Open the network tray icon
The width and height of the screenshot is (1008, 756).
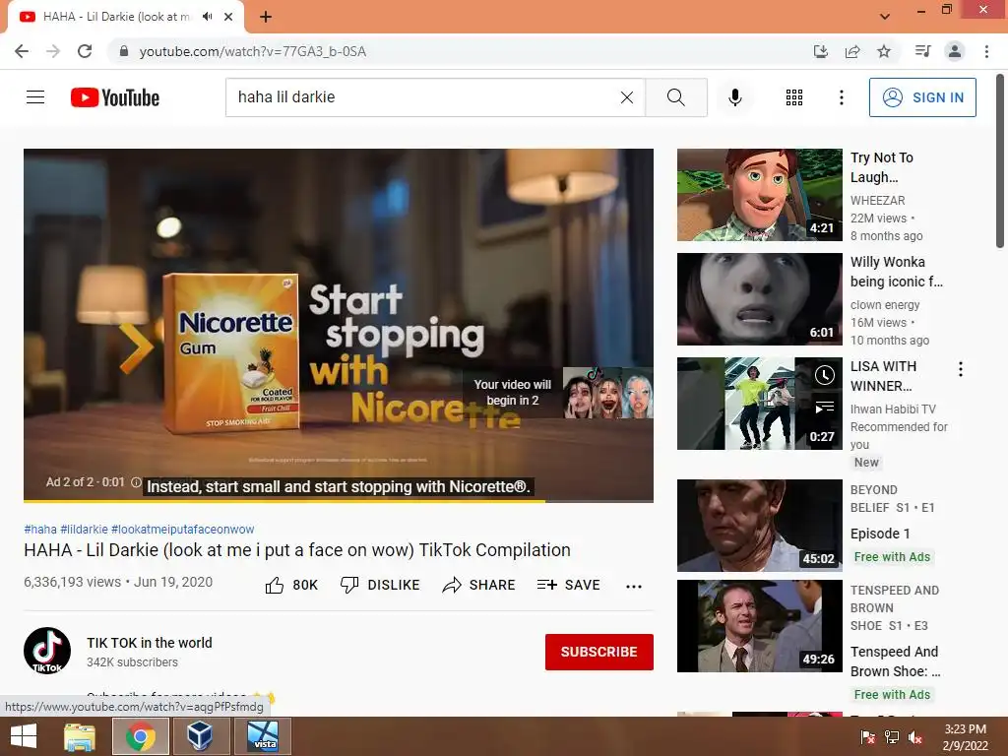point(892,737)
